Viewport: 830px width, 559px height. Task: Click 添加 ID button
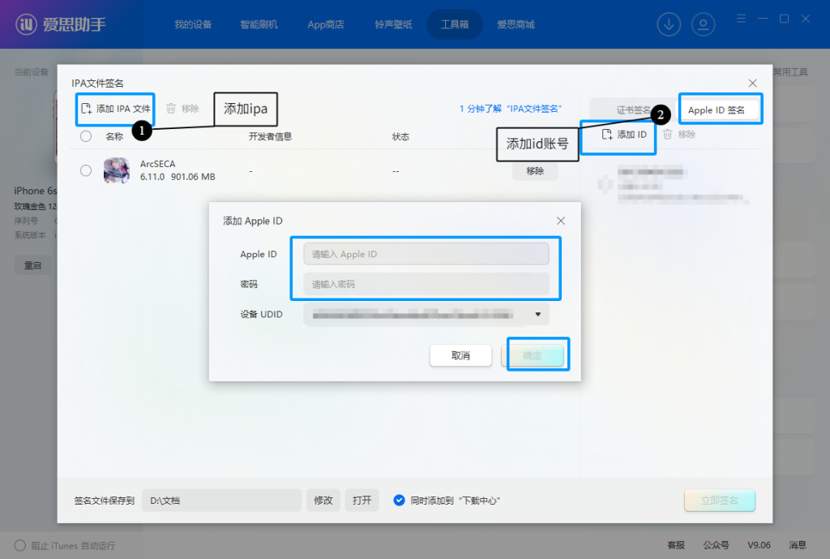tap(625, 135)
